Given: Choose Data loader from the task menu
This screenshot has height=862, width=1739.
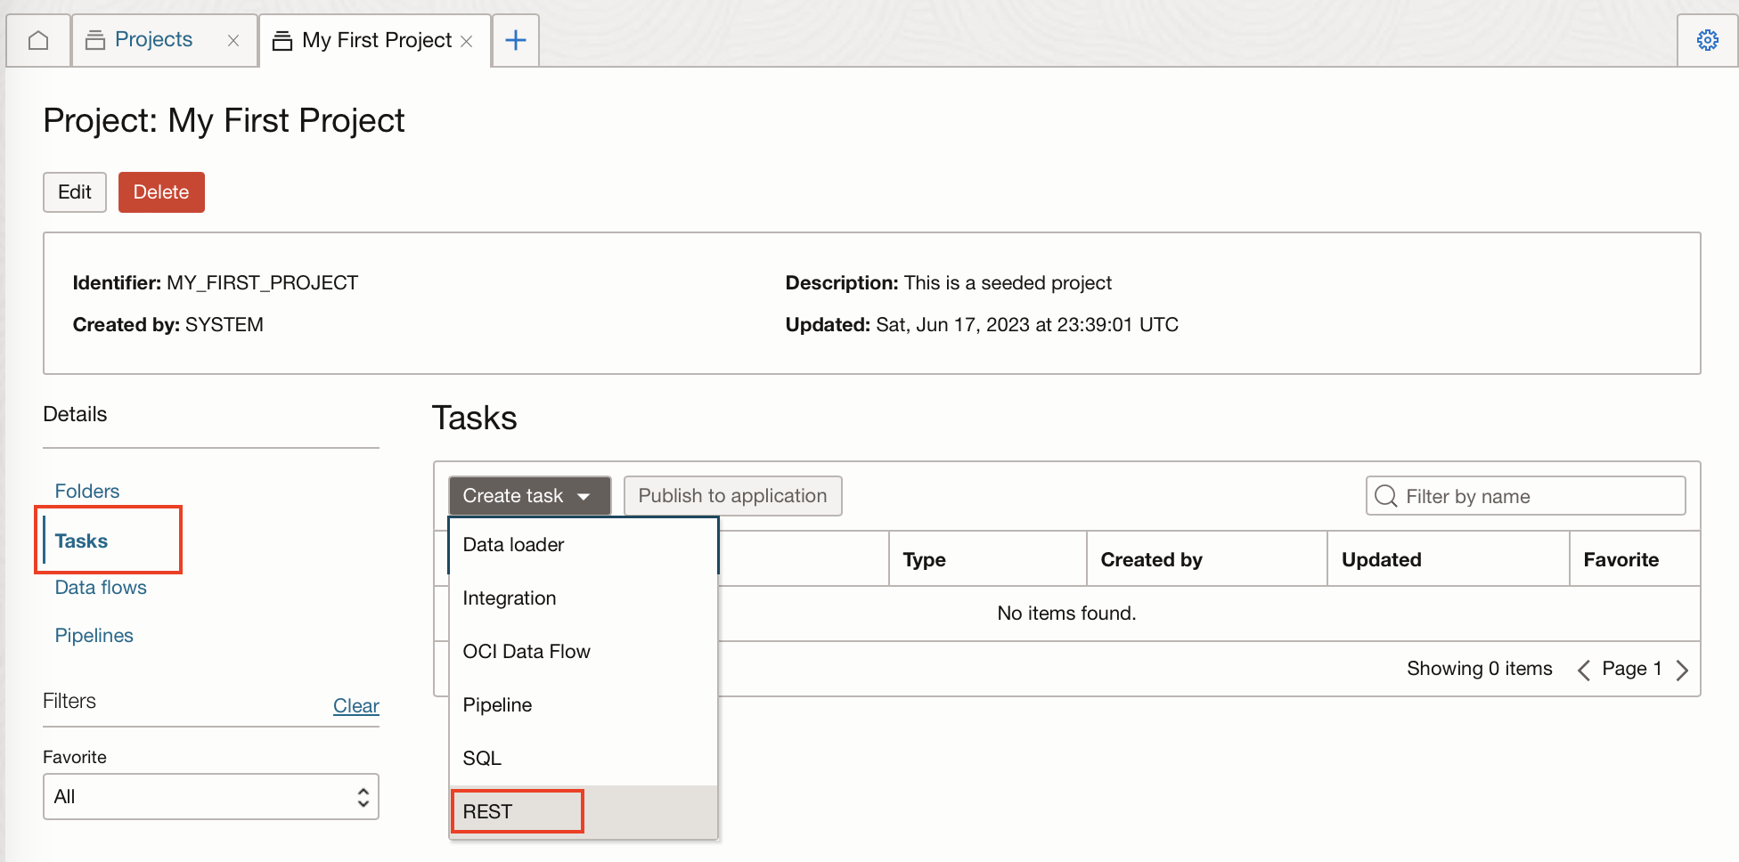Looking at the screenshot, I should click(x=513, y=544).
